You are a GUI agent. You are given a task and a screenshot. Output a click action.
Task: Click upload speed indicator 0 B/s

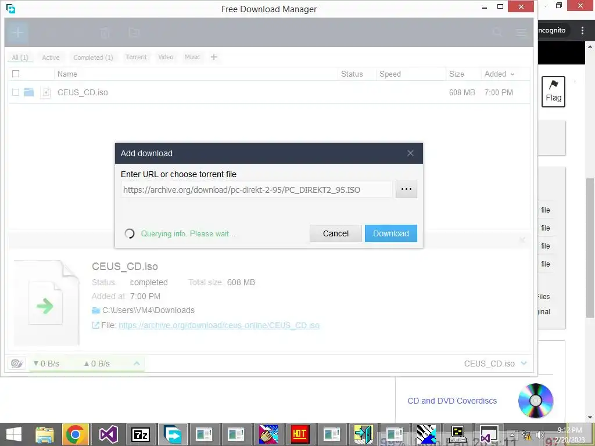tap(97, 364)
